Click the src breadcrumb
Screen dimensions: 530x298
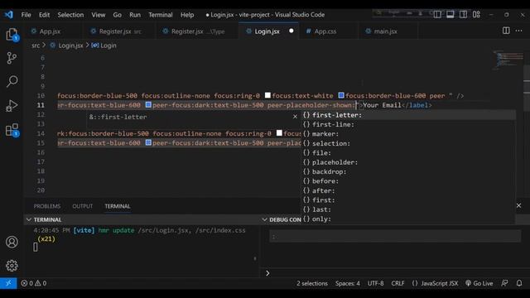[36, 46]
